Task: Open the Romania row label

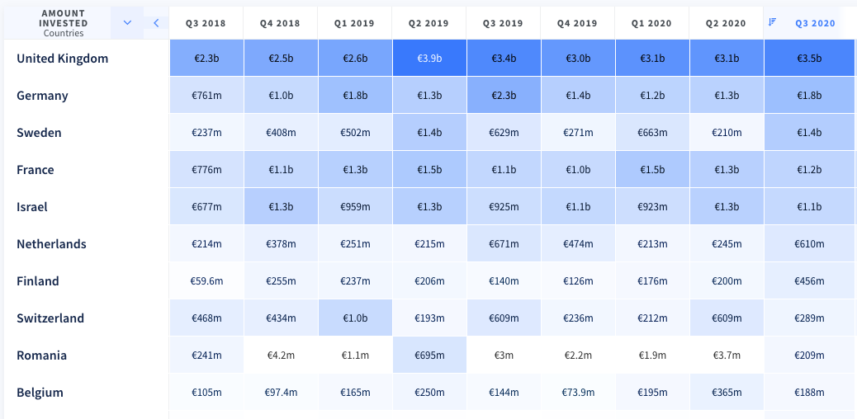Action: click(41, 355)
